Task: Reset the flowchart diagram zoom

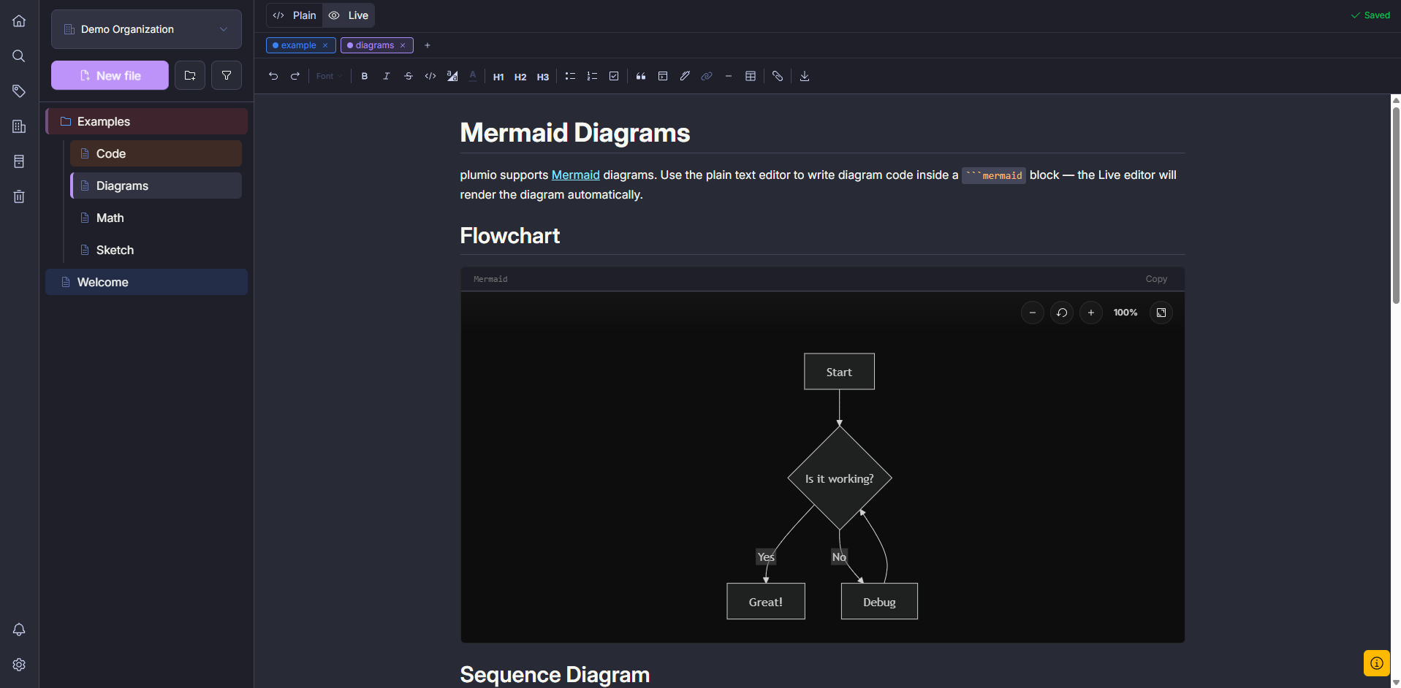Action: click(x=1062, y=313)
